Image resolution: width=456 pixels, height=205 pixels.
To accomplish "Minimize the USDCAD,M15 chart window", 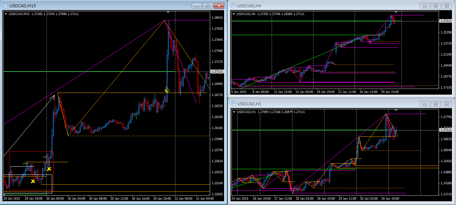I will [197, 6].
